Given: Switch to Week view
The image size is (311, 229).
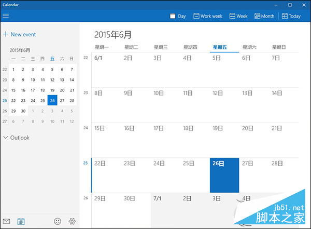Looking at the screenshot, I should pyautogui.click(x=238, y=16).
